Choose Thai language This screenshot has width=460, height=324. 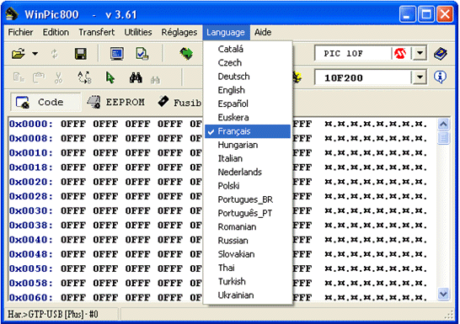(248, 268)
